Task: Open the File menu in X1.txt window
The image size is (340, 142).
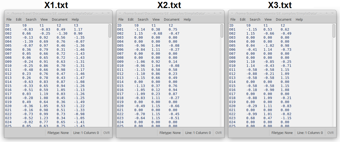Action: point(9,19)
